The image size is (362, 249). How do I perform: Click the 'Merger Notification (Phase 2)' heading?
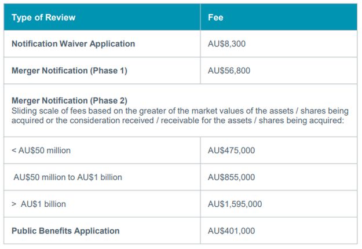(x=70, y=101)
